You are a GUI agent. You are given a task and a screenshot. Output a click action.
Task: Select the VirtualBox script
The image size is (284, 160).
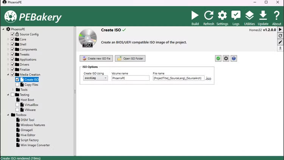point(31,105)
